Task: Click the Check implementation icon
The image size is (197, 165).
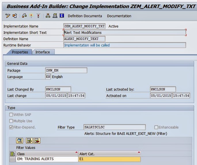Action: 24,16
